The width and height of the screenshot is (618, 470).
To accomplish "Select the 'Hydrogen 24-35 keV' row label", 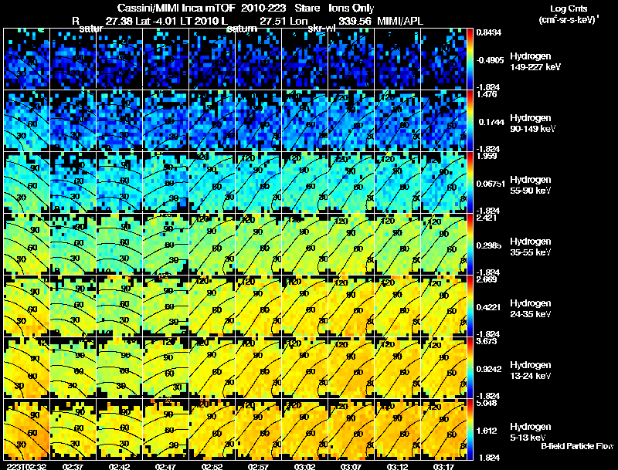I will [x=531, y=309].
